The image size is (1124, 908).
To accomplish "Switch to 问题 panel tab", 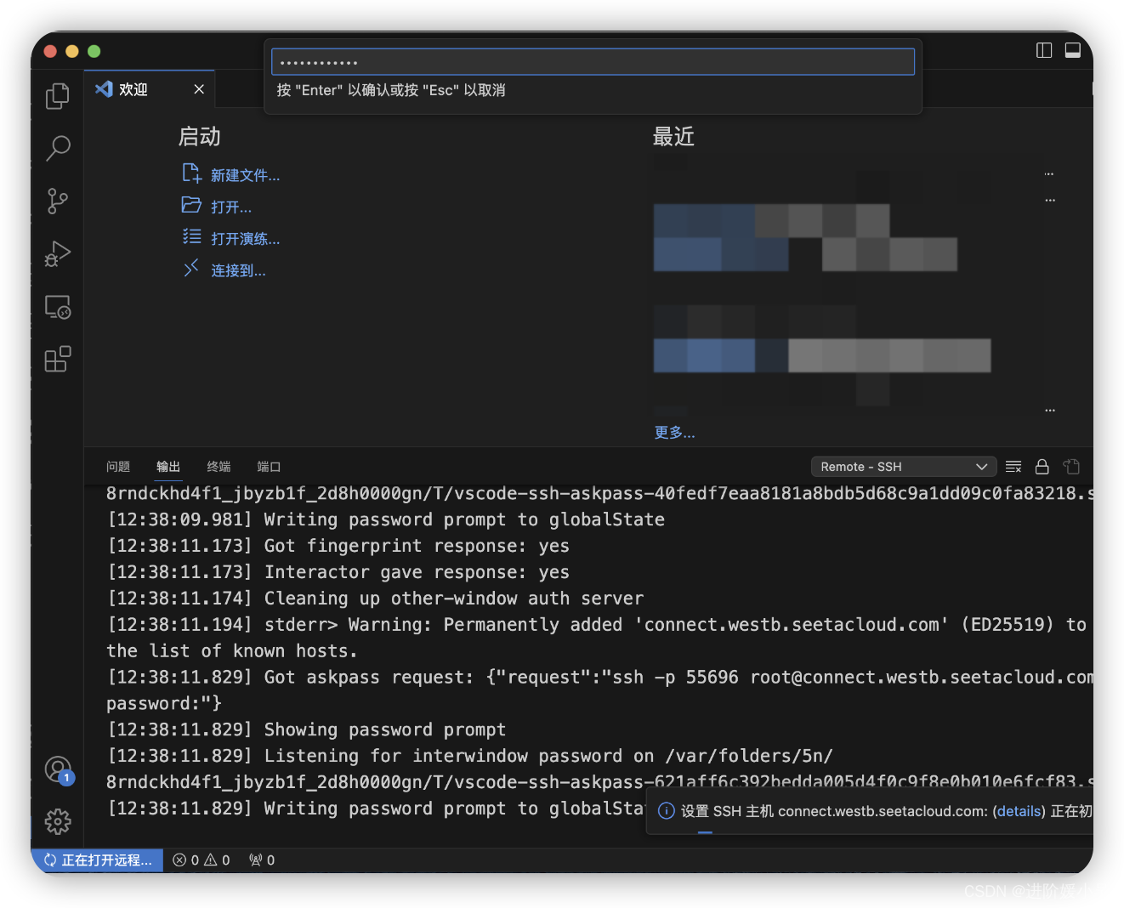I will tap(118, 467).
